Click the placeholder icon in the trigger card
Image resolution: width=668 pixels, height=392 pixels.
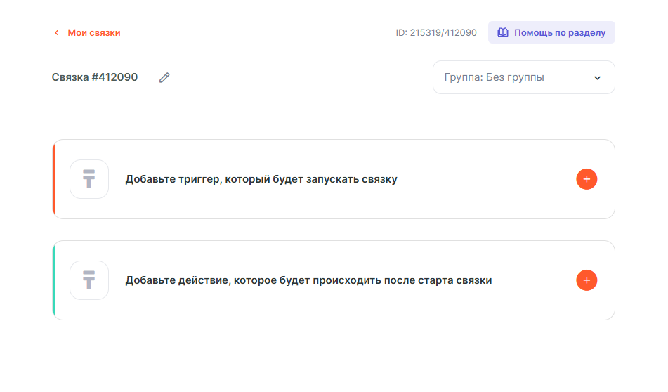[89, 179]
